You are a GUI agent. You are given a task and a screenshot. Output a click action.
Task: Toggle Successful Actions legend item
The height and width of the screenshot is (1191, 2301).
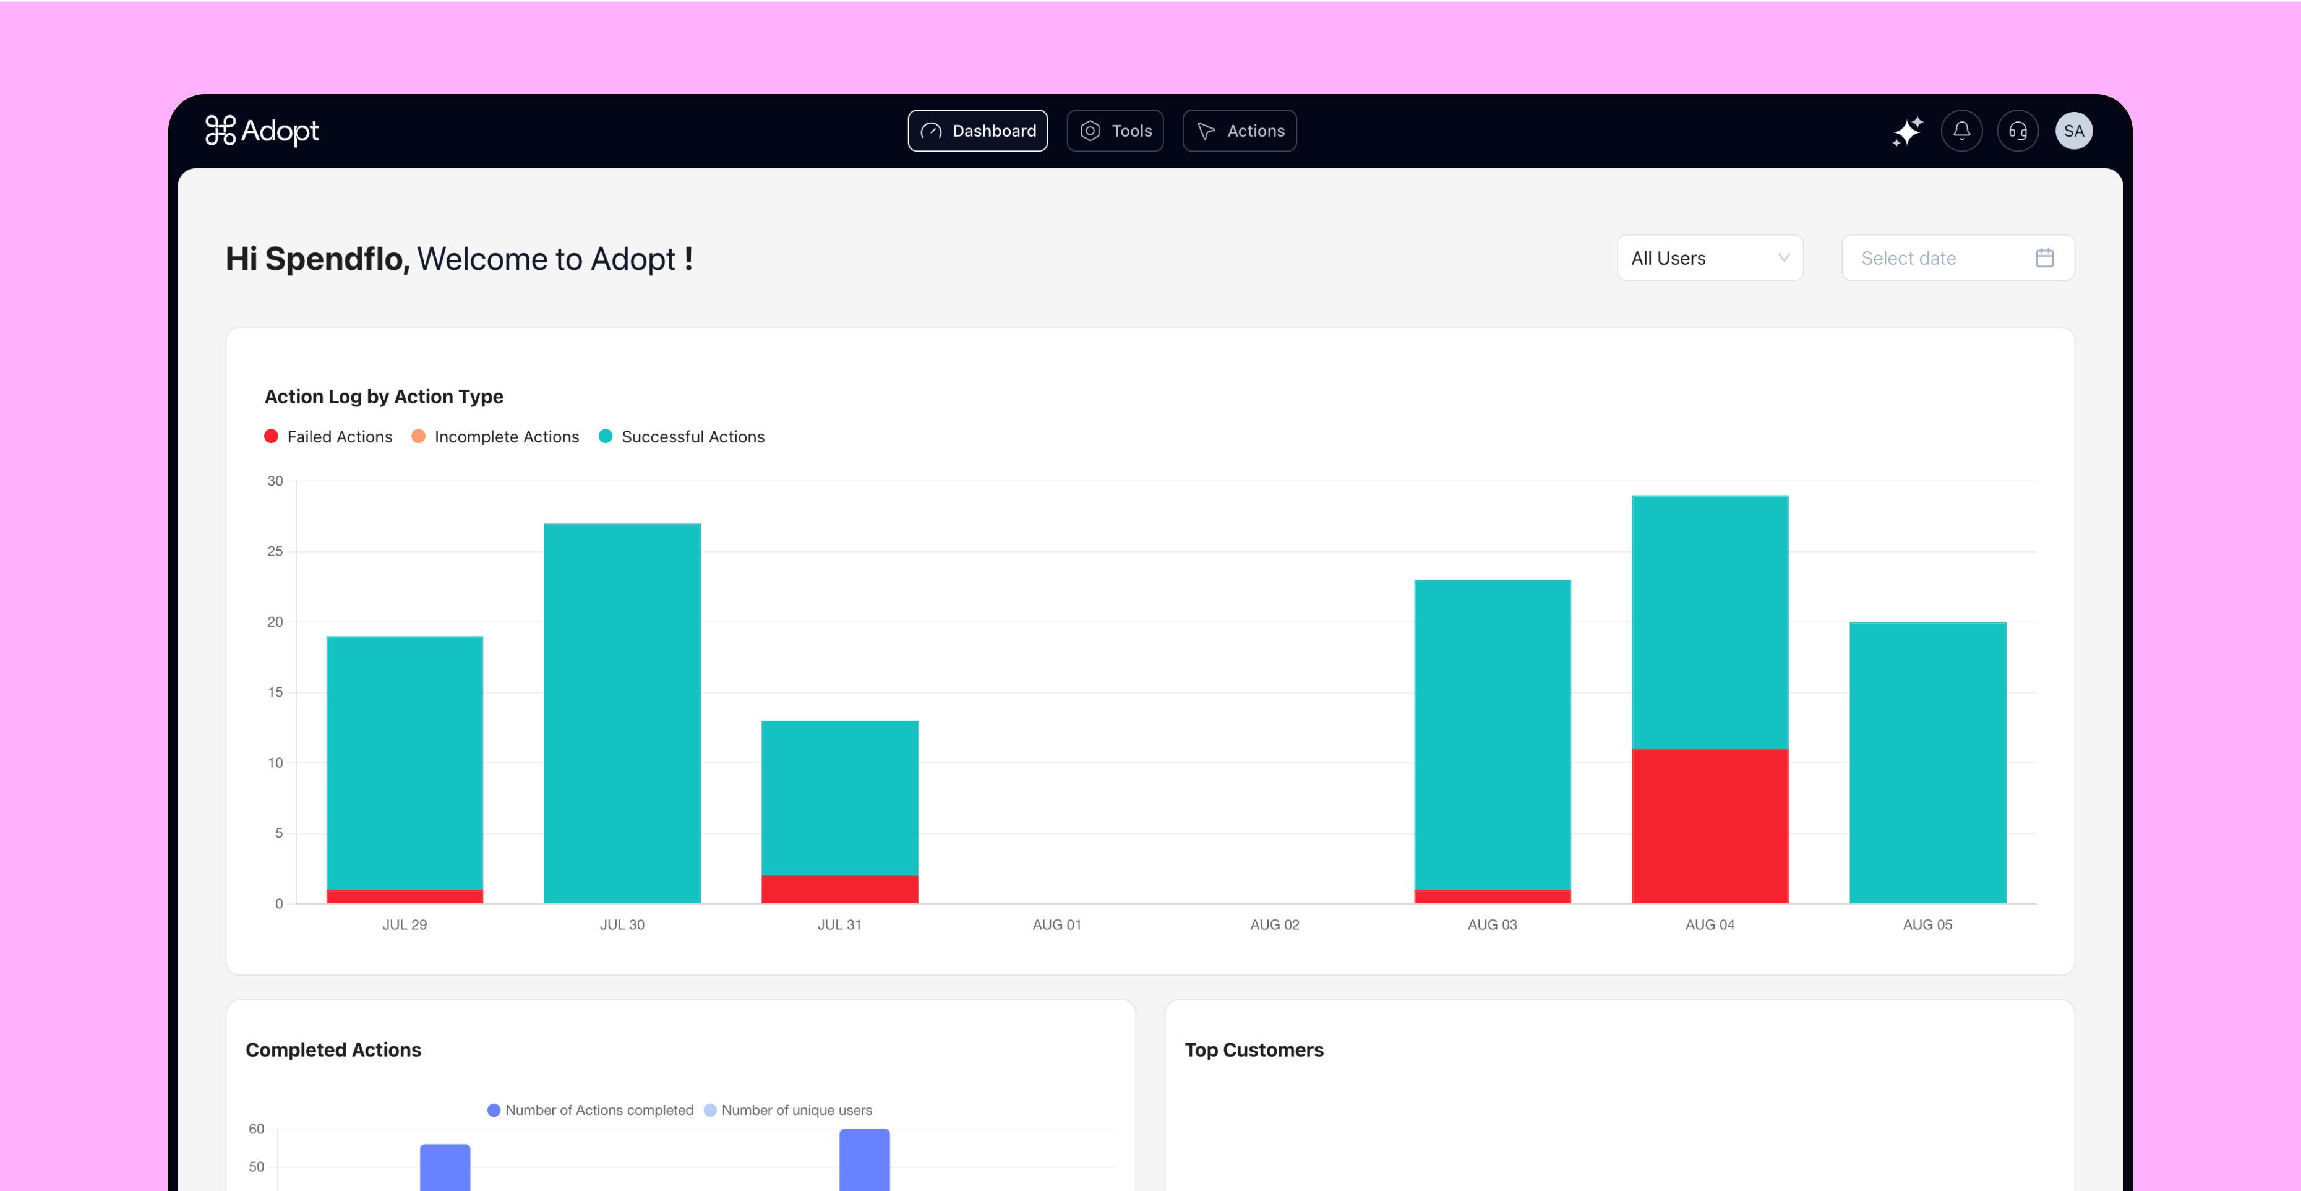click(x=682, y=436)
